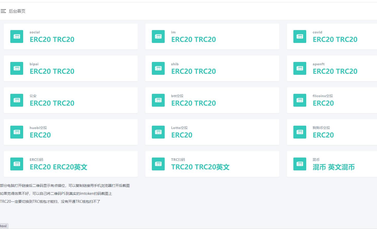
Task: Open TRC20 link in TRC扫码 card
Action: pyautogui.click(x=182, y=167)
